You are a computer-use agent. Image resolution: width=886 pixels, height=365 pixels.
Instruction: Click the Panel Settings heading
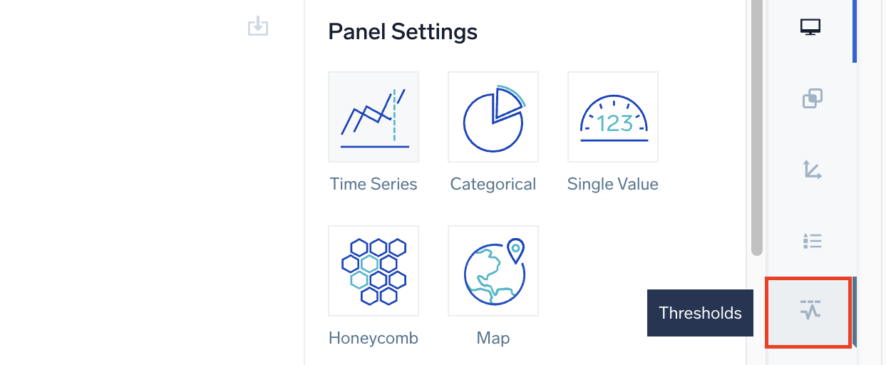(x=403, y=31)
